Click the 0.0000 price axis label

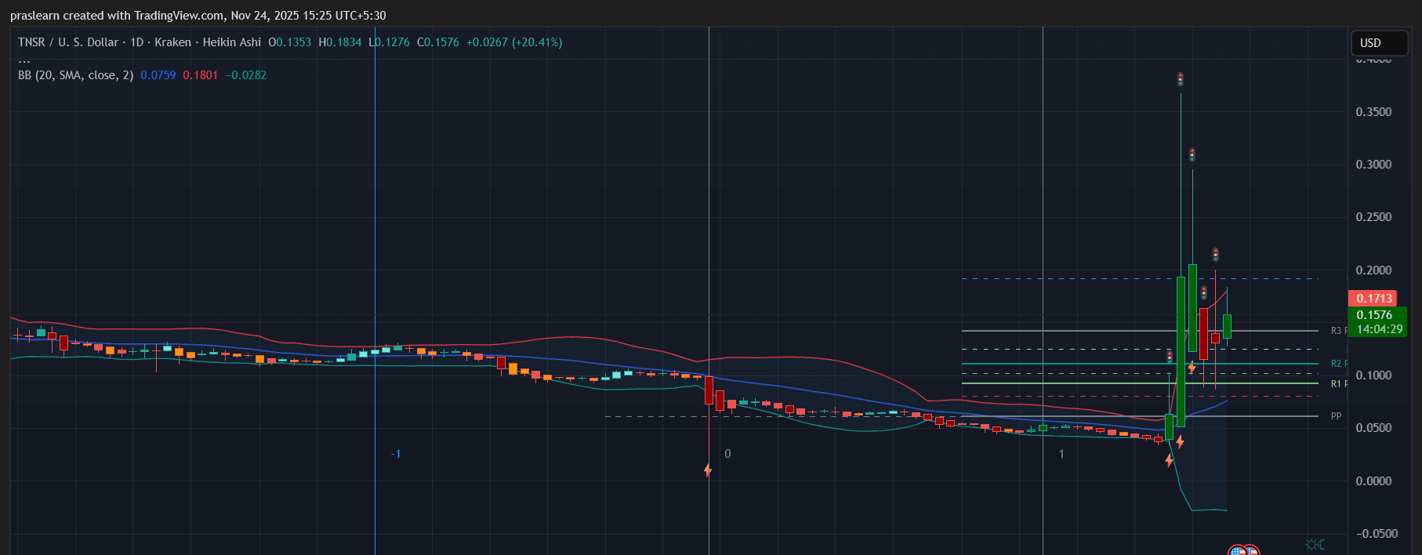tap(1373, 481)
